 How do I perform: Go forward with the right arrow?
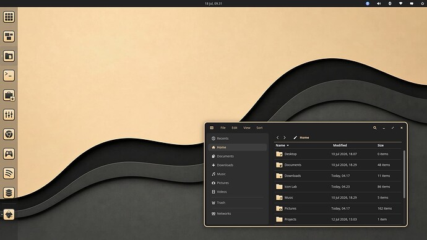285,138
